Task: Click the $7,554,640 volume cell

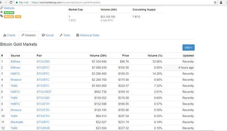Action: 99,61
